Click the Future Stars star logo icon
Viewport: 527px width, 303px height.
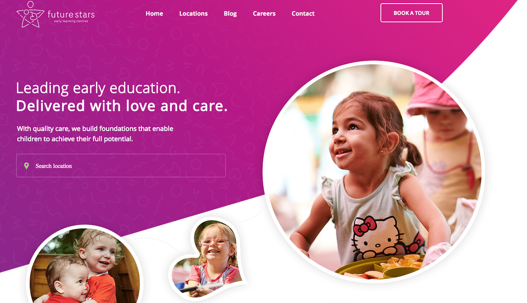point(30,14)
